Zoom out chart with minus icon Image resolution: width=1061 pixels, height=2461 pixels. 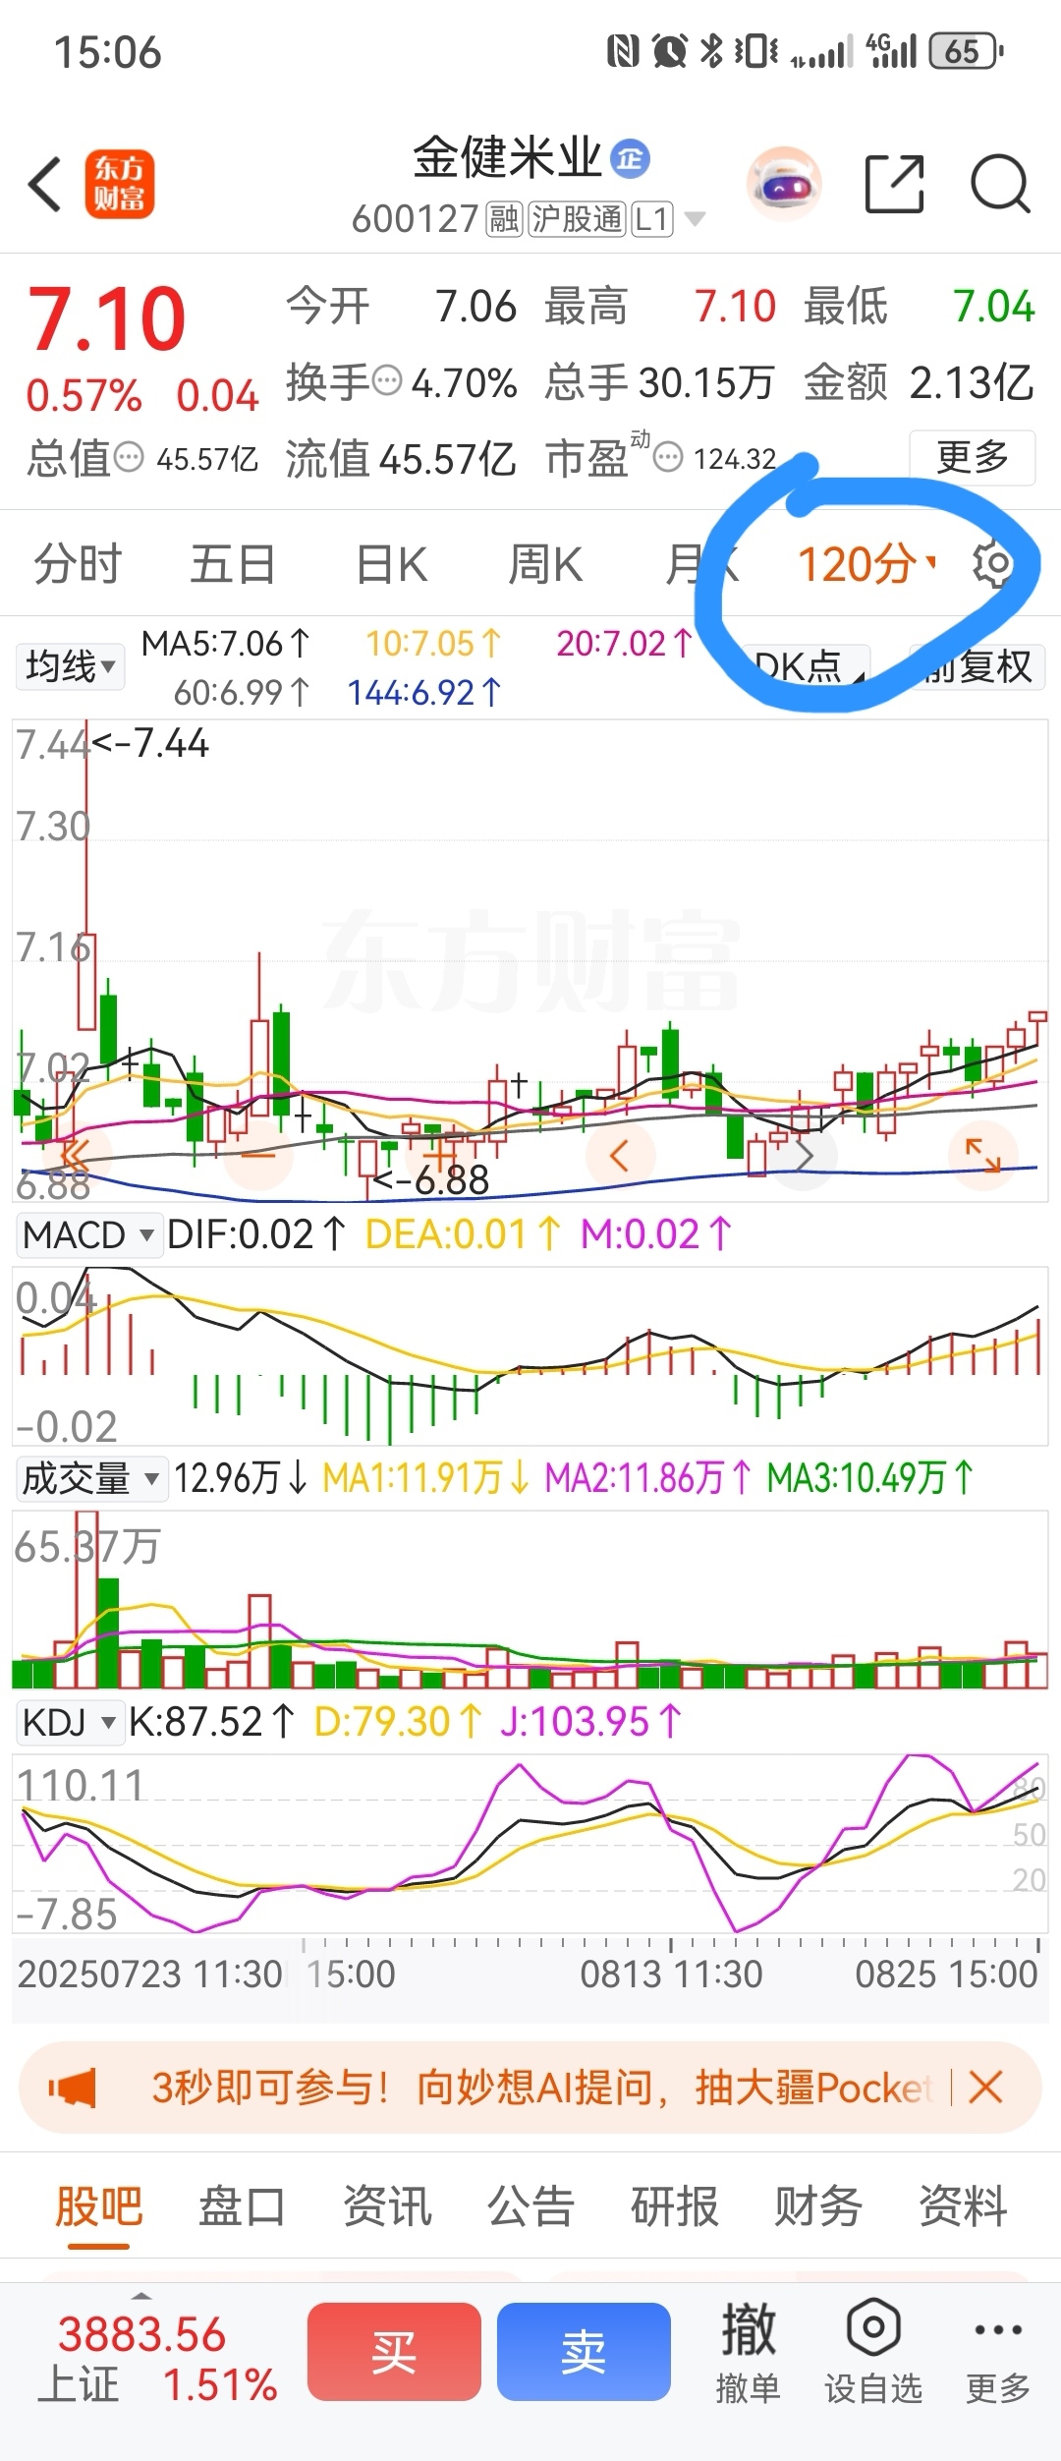[x=258, y=1155]
